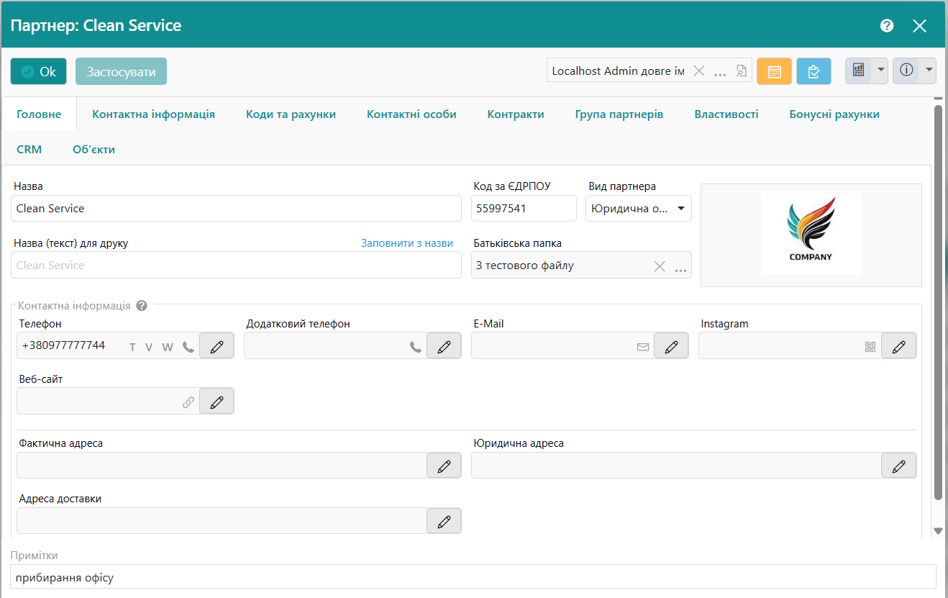Edit Instagram with pencil button
The width and height of the screenshot is (948, 598).
point(898,346)
